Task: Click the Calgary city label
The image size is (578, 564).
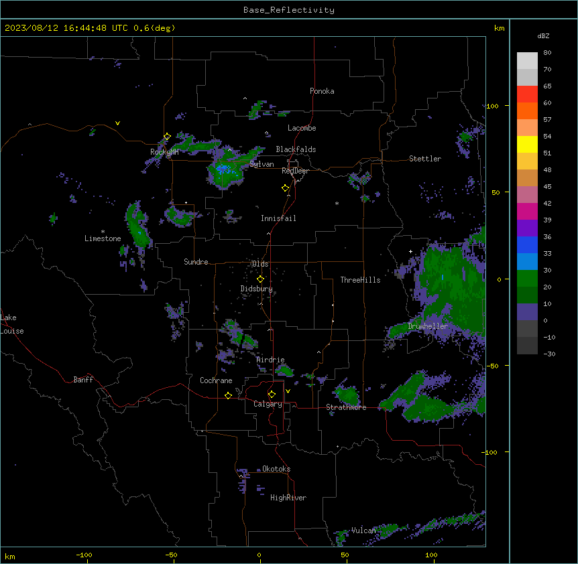Action: [268, 404]
